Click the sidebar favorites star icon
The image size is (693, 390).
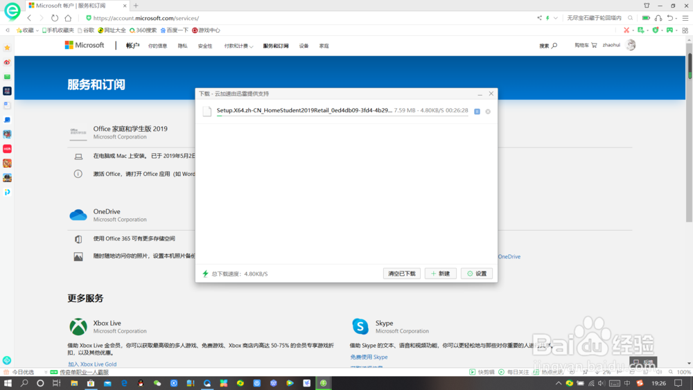coord(7,48)
